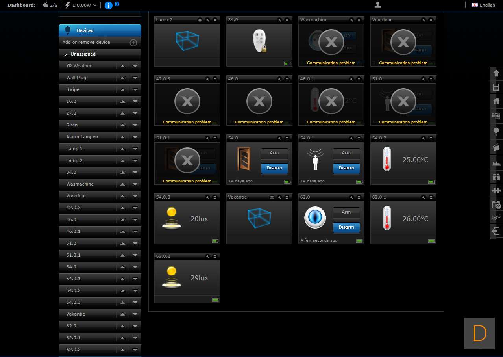This screenshot has width=503, height=357.
Task: Open the Devices panel header
Action: pos(100,30)
